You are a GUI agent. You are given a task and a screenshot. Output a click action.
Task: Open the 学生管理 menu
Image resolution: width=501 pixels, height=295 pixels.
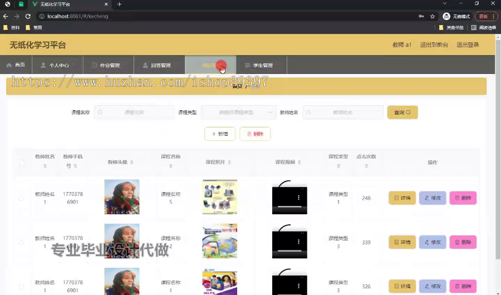(262, 65)
